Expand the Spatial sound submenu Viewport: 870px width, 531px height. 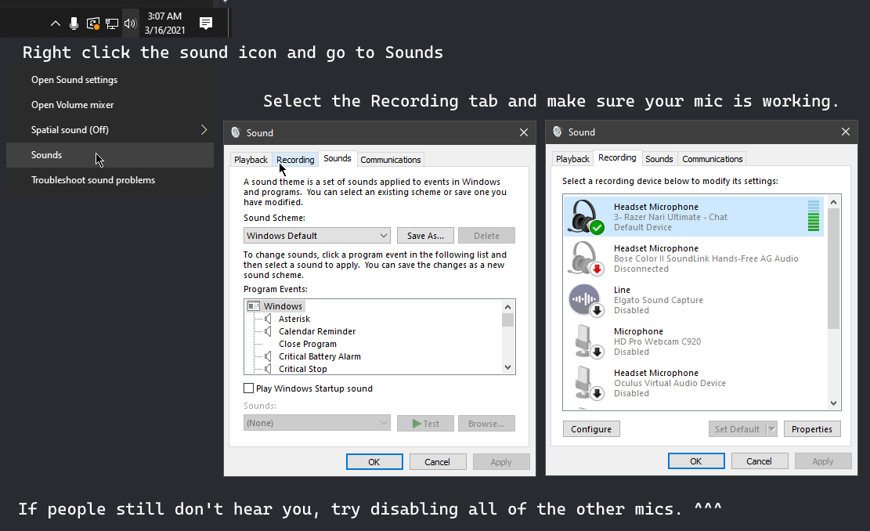click(x=204, y=130)
